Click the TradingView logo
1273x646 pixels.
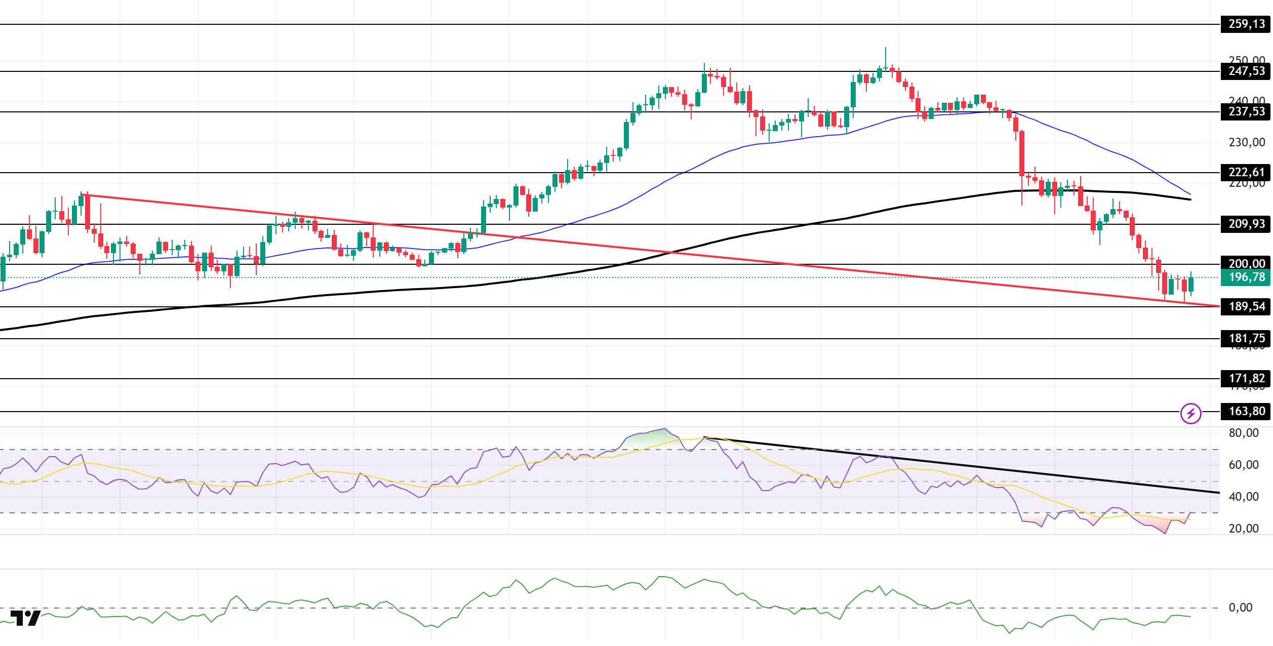(x=25, y=618)
